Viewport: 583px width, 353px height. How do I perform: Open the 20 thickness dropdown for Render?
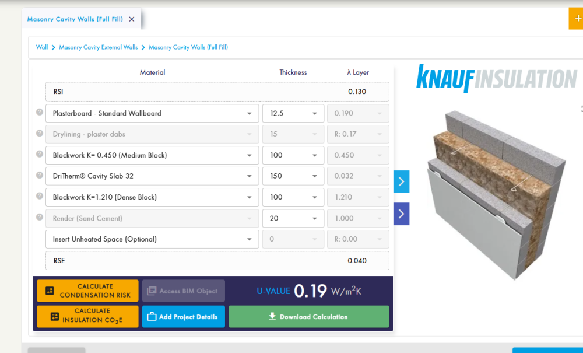click(x=293, y=218)
